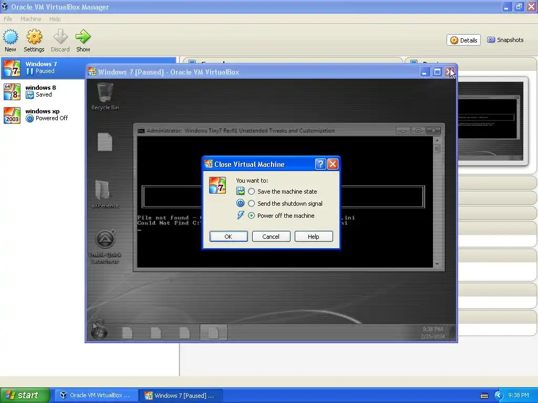Click the eXPerience folder icon in guest
This screenshot has height=403, width=538.
coord(105,194)
